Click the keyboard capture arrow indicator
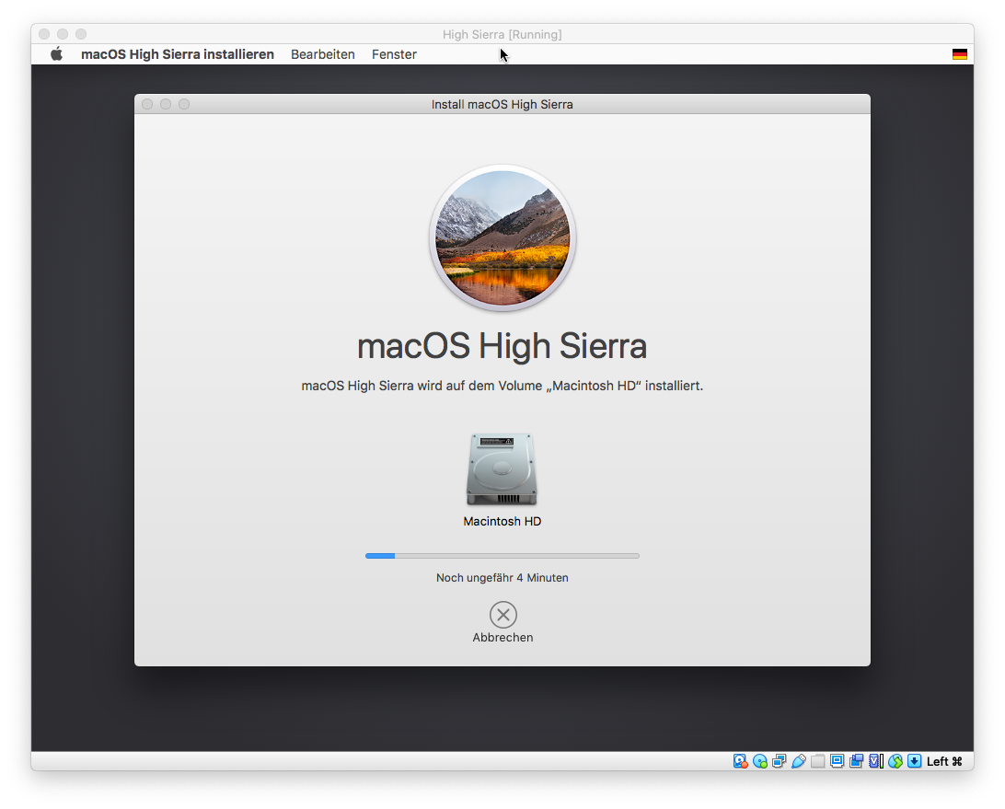This screenshot has height=809, width=1005. coord(914,761)
